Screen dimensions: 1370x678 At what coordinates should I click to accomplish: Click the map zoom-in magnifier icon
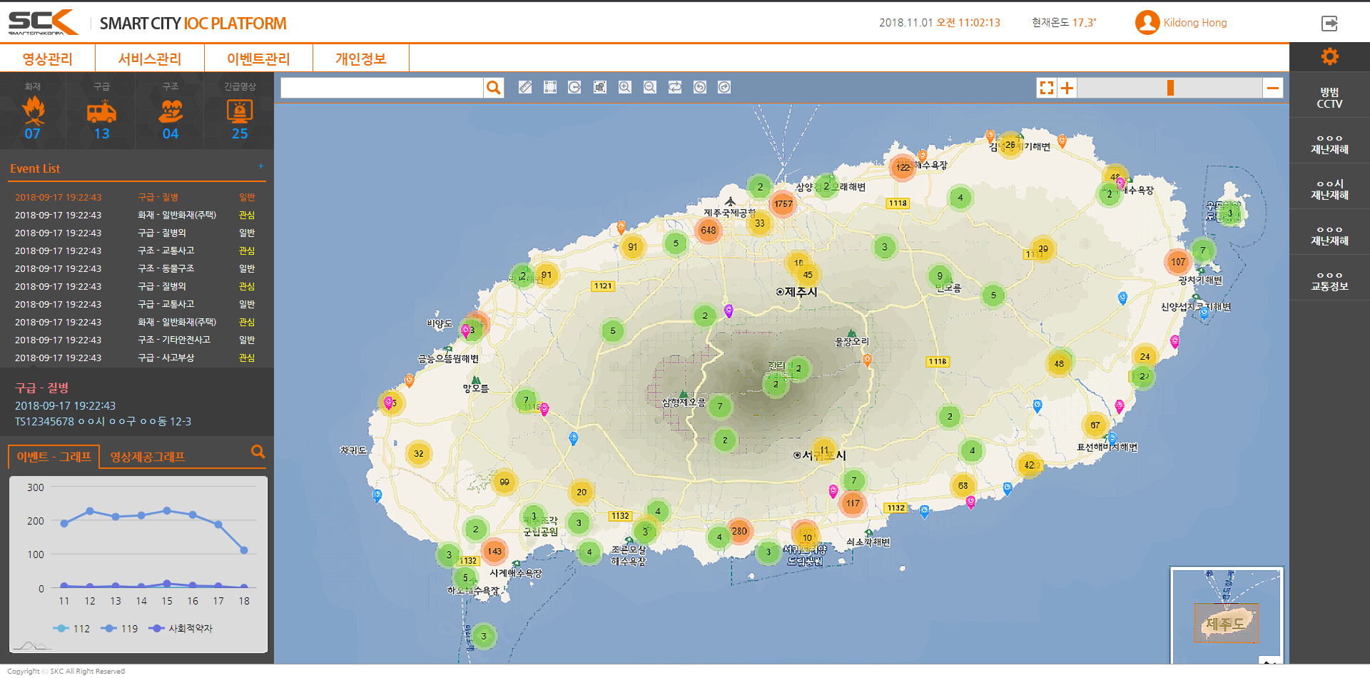click(625, 87)
